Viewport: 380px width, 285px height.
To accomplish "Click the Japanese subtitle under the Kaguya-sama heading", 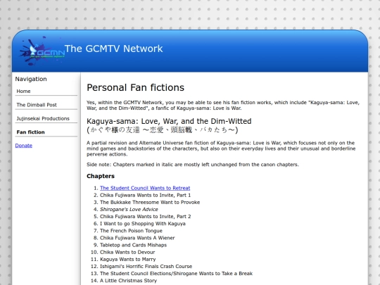I will pyautogui.click(x=163, y=130).
